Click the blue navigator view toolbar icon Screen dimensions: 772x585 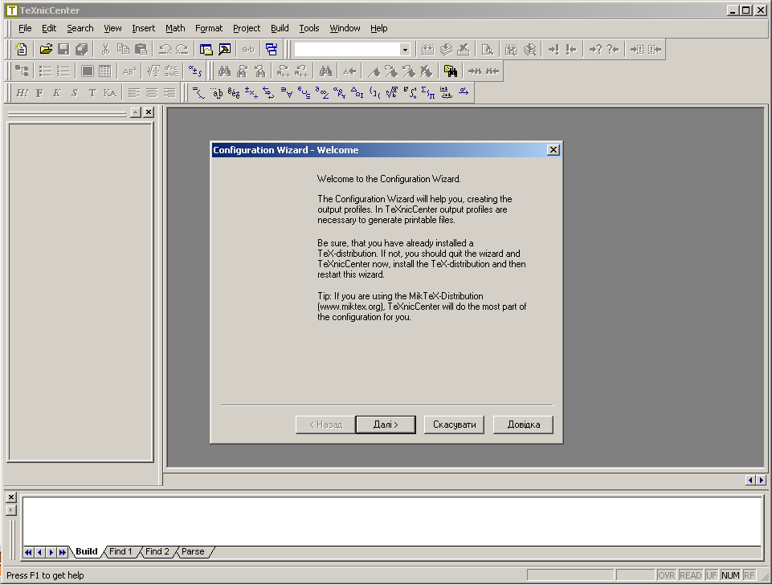coord(272,50)
